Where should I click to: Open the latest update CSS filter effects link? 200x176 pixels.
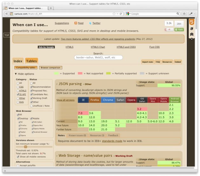tap(98, 39)
